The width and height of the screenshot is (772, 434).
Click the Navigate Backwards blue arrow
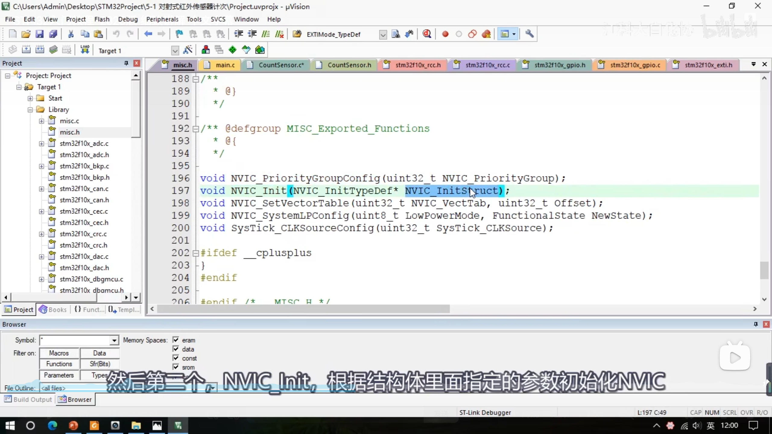click(148, 34)
